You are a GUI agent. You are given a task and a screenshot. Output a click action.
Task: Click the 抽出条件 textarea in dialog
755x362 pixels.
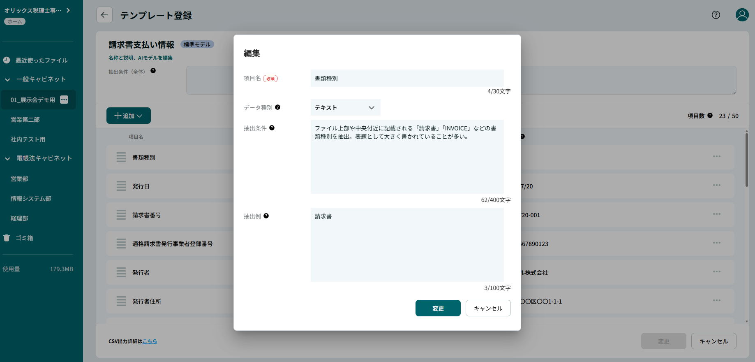pyautogui.click(x=407, y=157)
